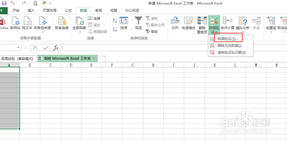Click 高级 advanced filter
287x141 pixels.
coord(152,32)
